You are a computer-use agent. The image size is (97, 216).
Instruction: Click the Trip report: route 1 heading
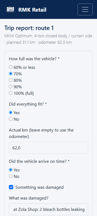tap(29, 28)
